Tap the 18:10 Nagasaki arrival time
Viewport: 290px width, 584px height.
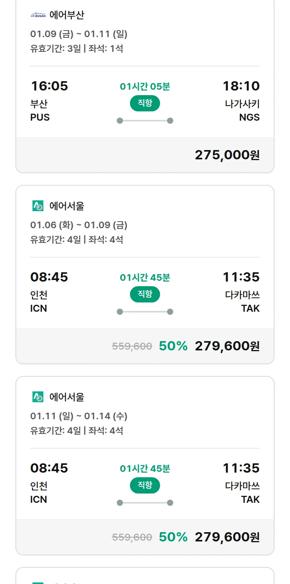[x=241, y=86]
